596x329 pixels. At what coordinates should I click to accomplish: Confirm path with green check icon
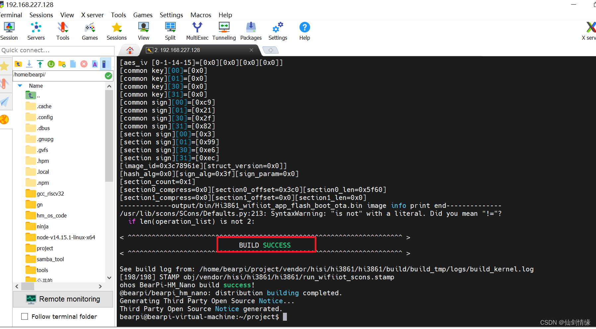[x=108, y=76]
